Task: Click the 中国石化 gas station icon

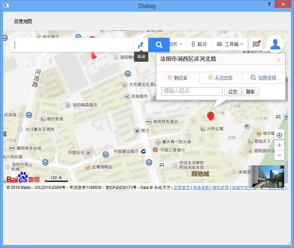Action: click(89, 153)
